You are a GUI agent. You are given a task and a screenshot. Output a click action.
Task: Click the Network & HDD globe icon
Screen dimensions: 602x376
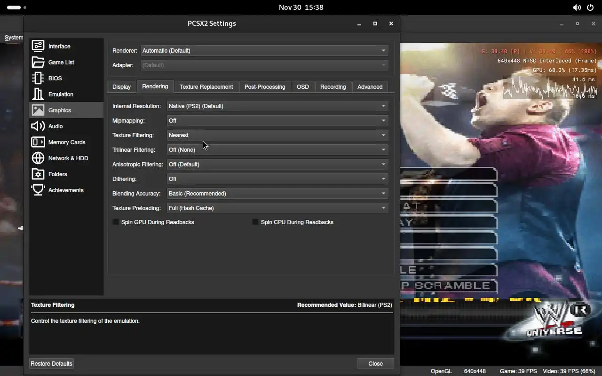[x=38, y=158]
